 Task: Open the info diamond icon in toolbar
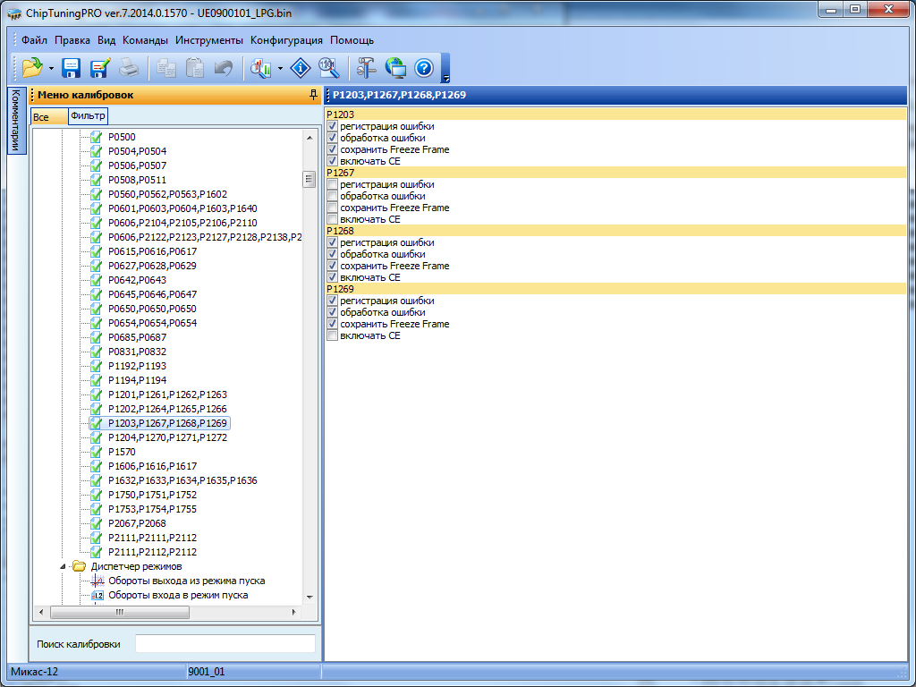coord(301,67)
